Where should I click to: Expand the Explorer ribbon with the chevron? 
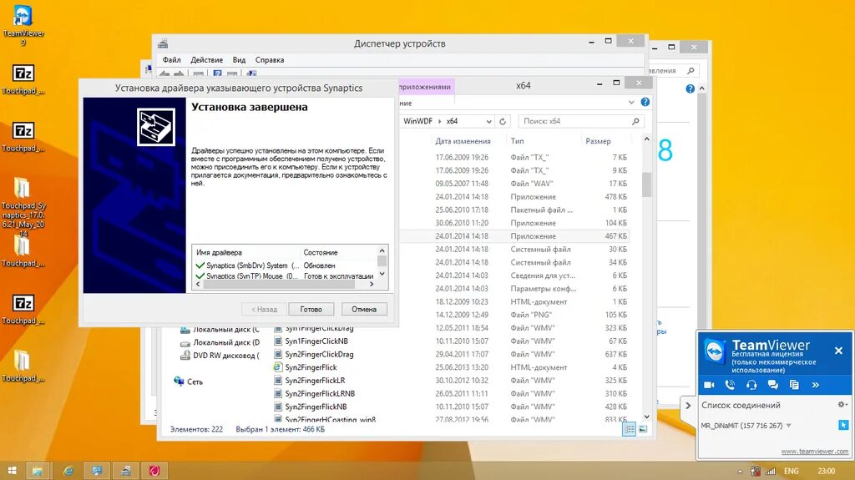click(x=631, y=102)
